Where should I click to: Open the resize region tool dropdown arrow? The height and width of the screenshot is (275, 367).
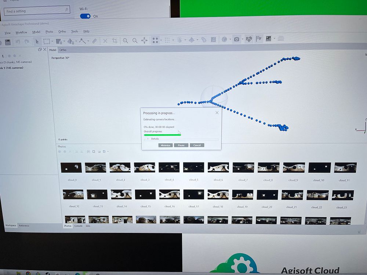click(x=64, y=41)
